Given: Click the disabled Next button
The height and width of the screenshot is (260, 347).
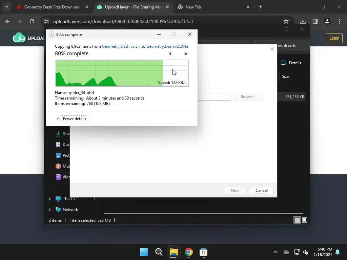Looking at the screenshot, I should tap(234, 191).
